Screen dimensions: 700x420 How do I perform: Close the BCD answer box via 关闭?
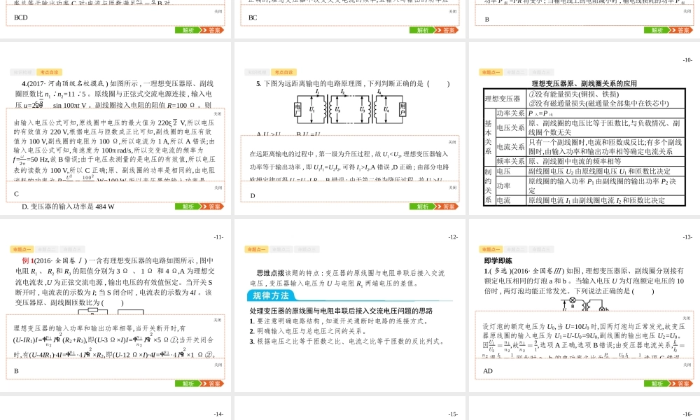tap(218, 11)
